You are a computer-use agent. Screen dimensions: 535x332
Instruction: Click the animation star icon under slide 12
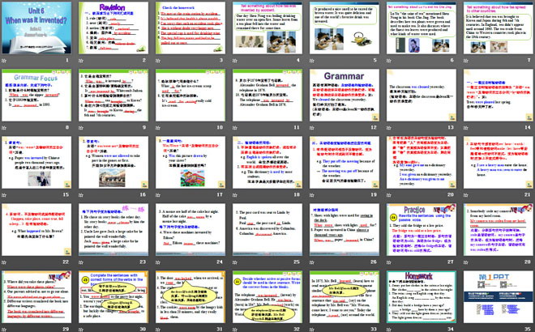point(312,128)
